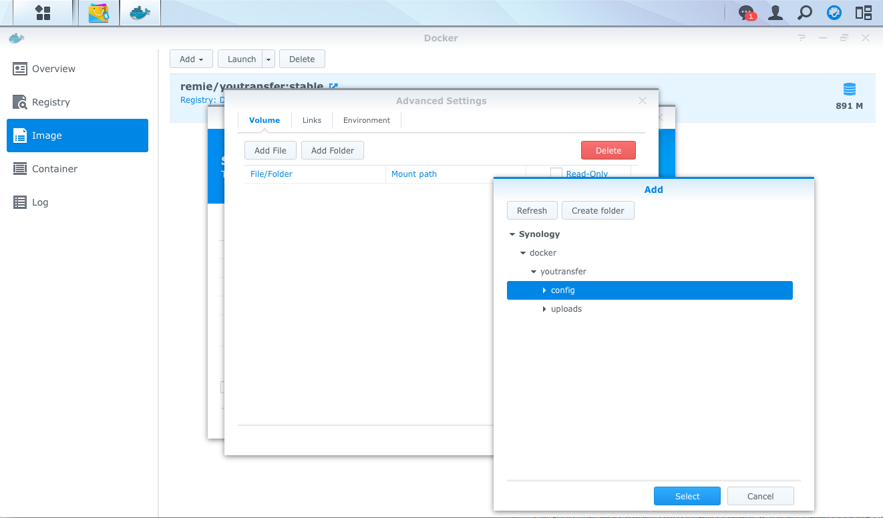This screenshot has height=518, width=883.
Task: Collapse the youtransfer folder node
Action: pyautogui.click(x=534, y=272)
